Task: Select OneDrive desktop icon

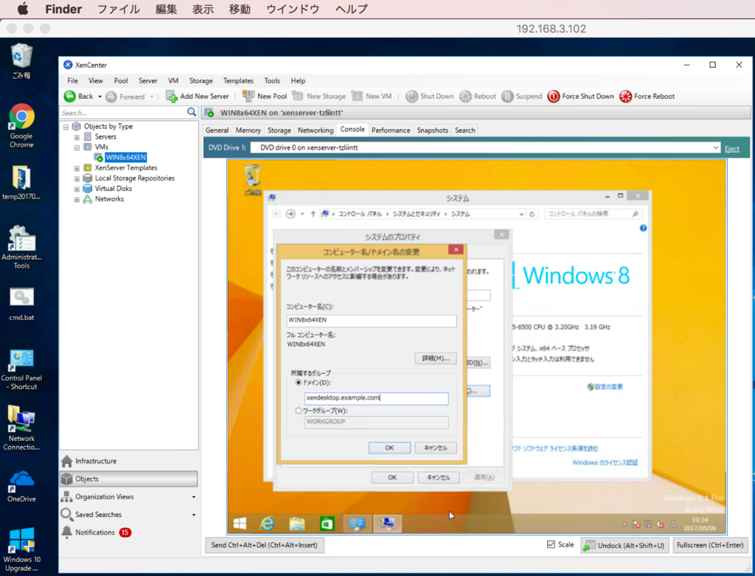Action: pyautogui.click(x=21, y=487)
